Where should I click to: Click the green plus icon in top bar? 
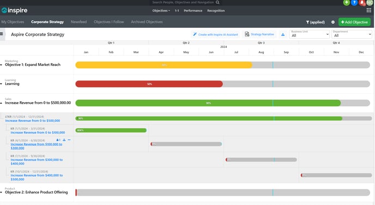coord(346,2)
